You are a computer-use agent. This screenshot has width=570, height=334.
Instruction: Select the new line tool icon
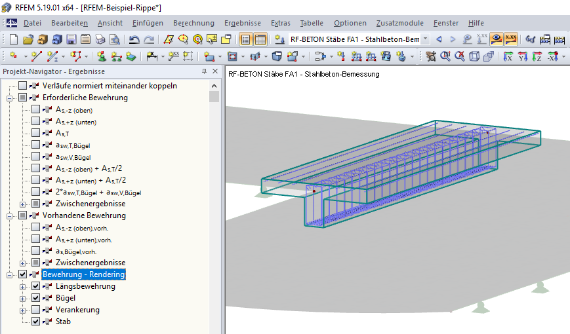coord(36,56)
